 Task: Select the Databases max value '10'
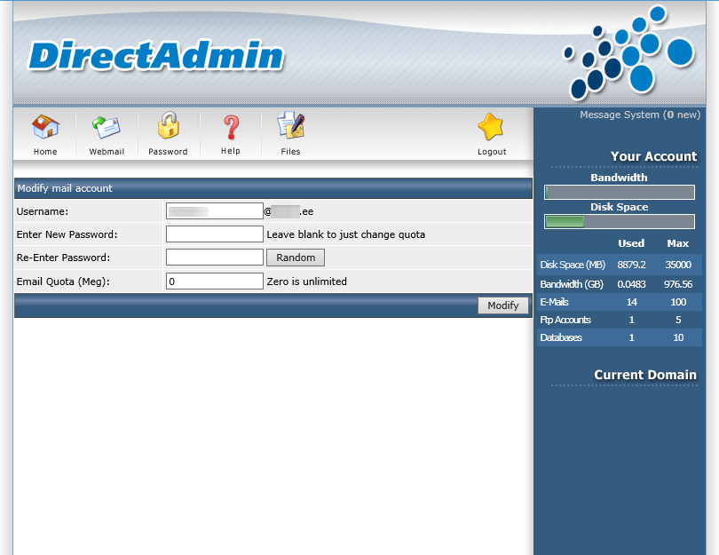[x=678, y=337]
